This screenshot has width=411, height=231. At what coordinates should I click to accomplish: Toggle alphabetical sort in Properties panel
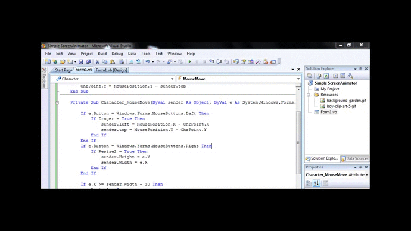coord(316,183)
